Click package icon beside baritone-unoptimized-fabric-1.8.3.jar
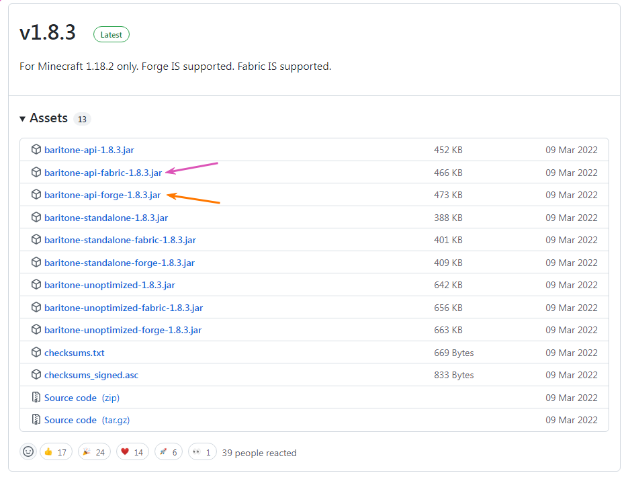The height and width of the screenshot is (479, 626). (36, 308)
